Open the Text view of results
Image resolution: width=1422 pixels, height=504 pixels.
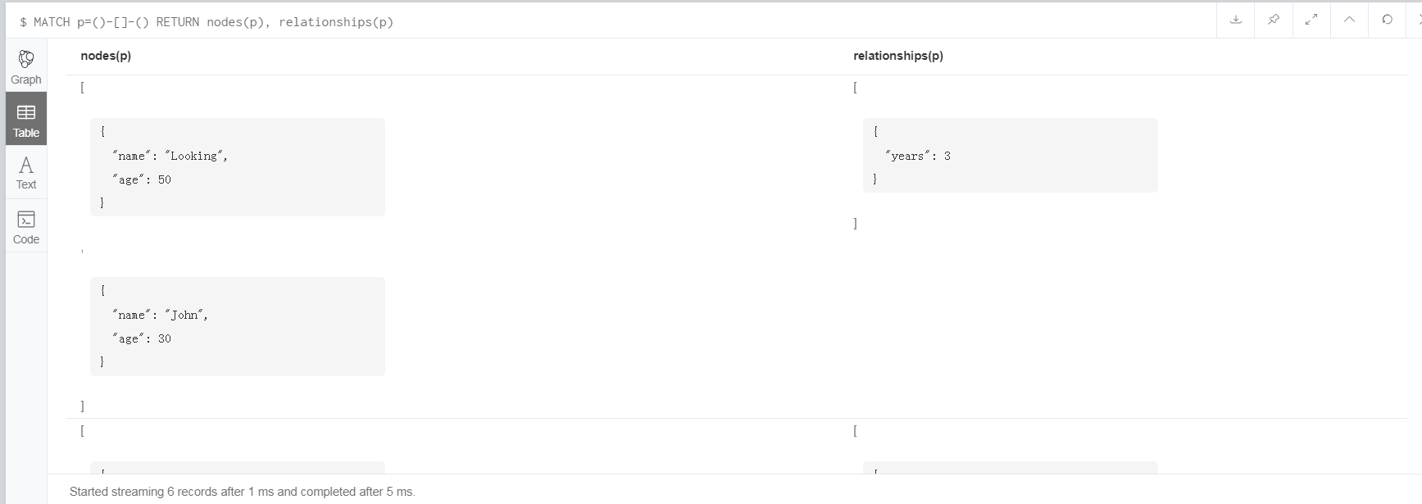pos(25,172)
